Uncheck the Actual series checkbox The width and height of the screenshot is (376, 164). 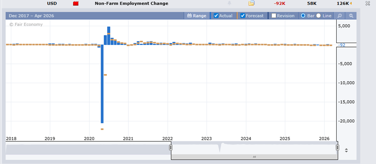[216, 16]
